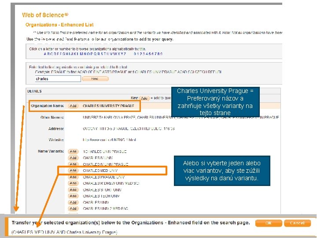Browse organizations starting with number 9
Screen dimensions: 317x238
[162, 54]
